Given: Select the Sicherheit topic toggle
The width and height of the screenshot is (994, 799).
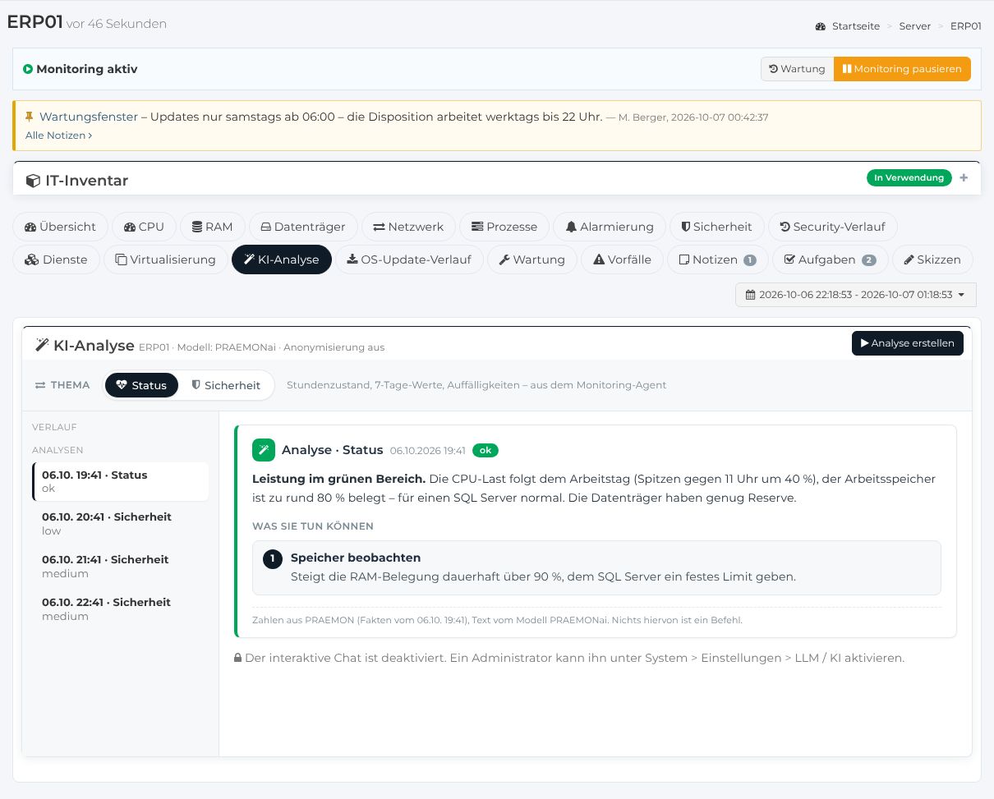Looking at the screenshot, I should pyautogui.click(x=226, y=385).
